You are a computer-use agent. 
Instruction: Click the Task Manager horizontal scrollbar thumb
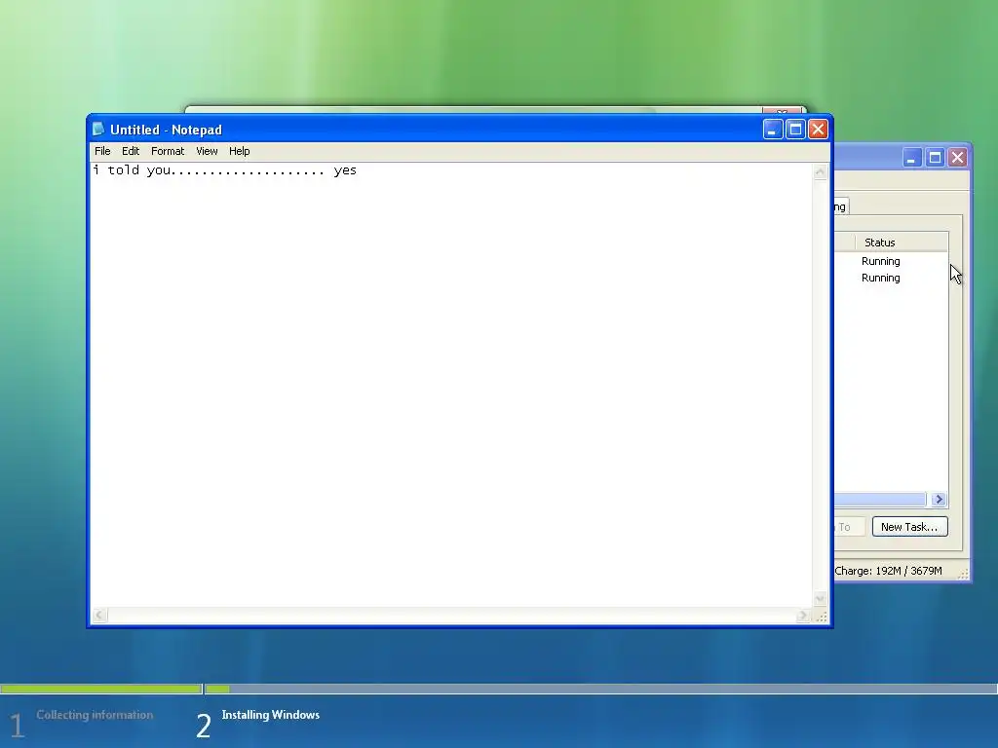880,500
